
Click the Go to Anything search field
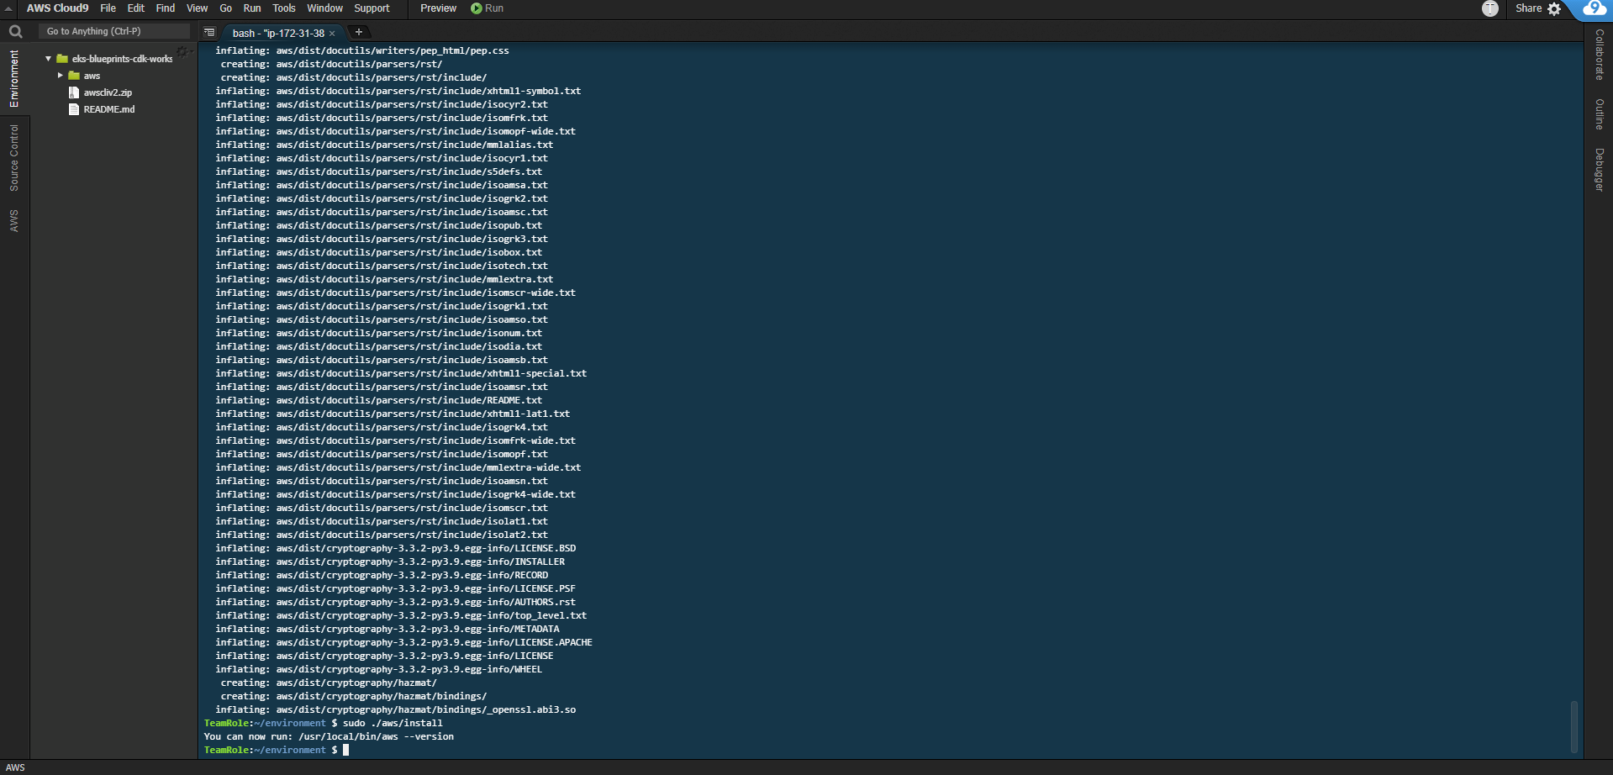coord(113,31)
